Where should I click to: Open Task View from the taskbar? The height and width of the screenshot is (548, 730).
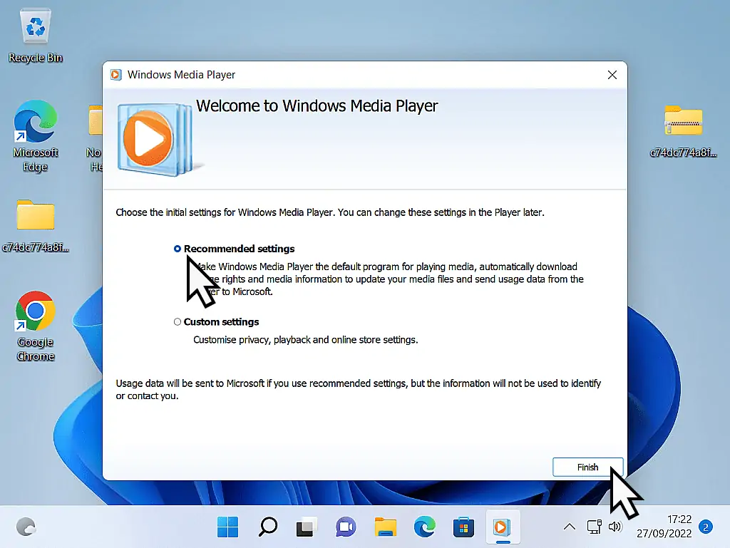305,527
